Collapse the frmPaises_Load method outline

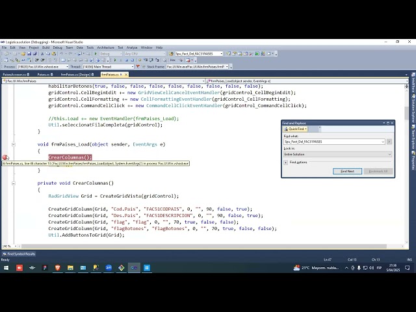click(x=14, y=144)
